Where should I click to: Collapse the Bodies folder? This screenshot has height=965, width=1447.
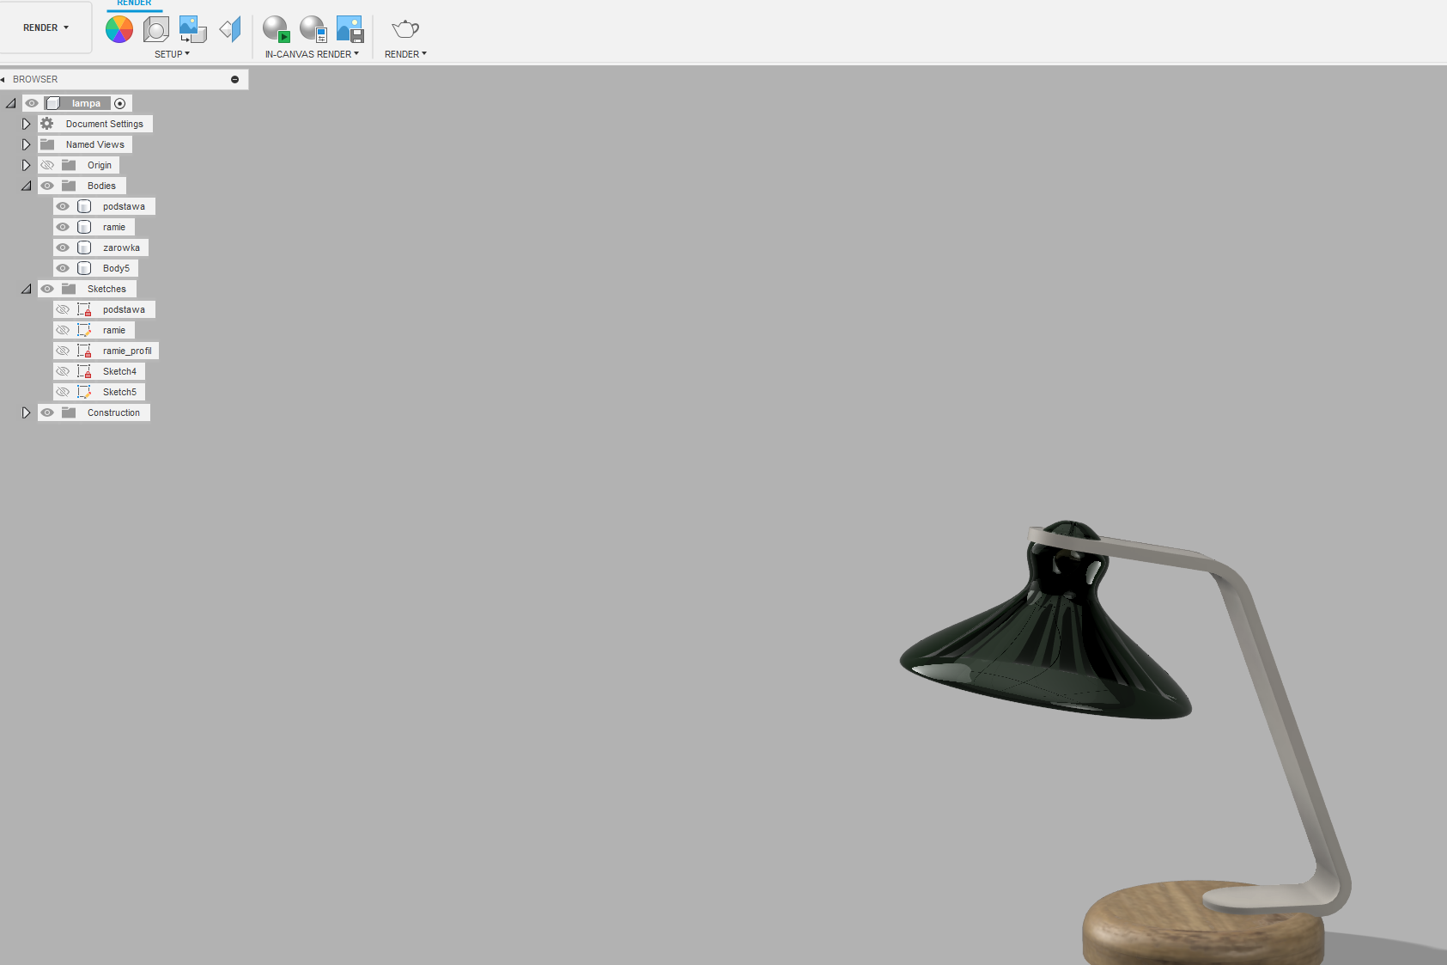pos(26,186)
